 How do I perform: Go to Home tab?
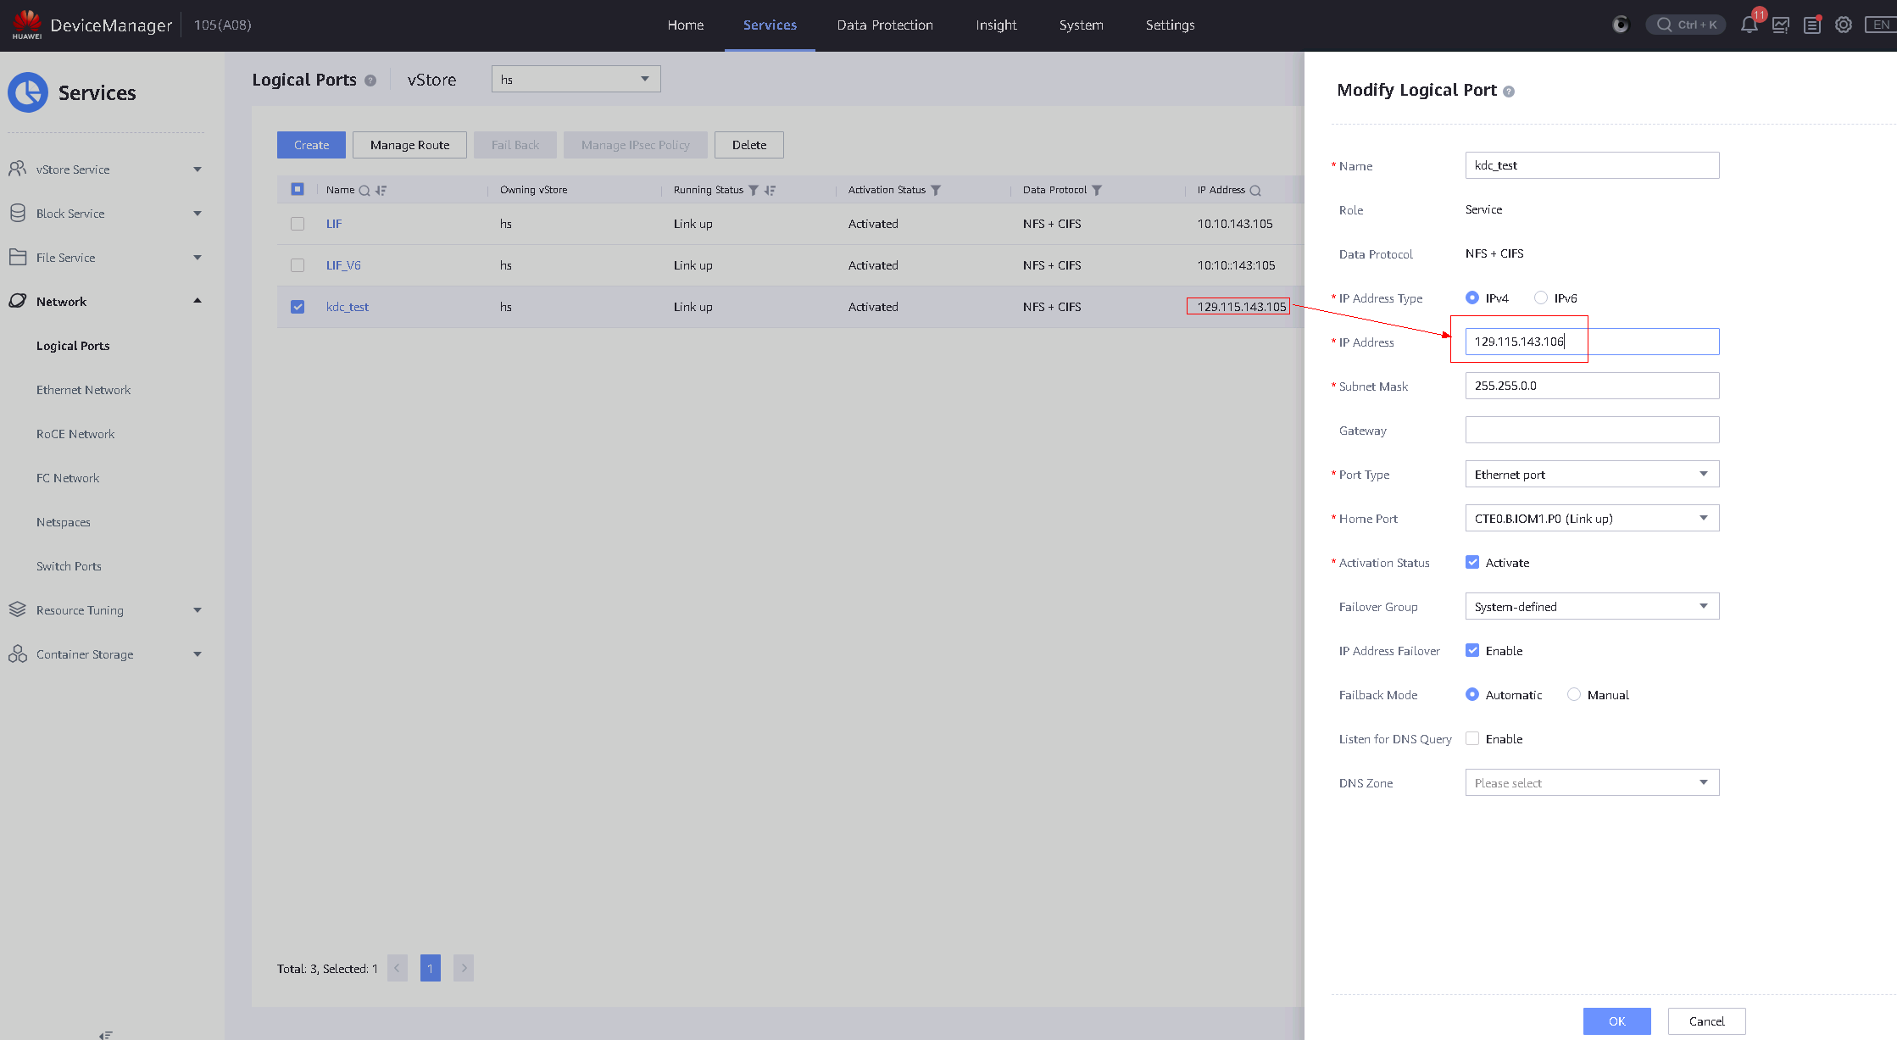click(686, 25)
